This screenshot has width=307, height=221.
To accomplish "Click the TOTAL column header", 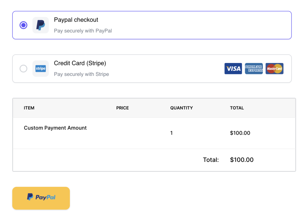I will 237,108.
